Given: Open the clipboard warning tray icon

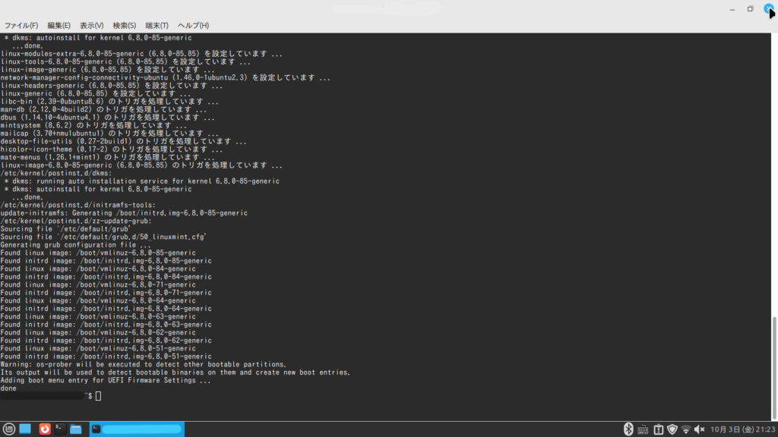Looking at the screenshot, I should 658,429.
